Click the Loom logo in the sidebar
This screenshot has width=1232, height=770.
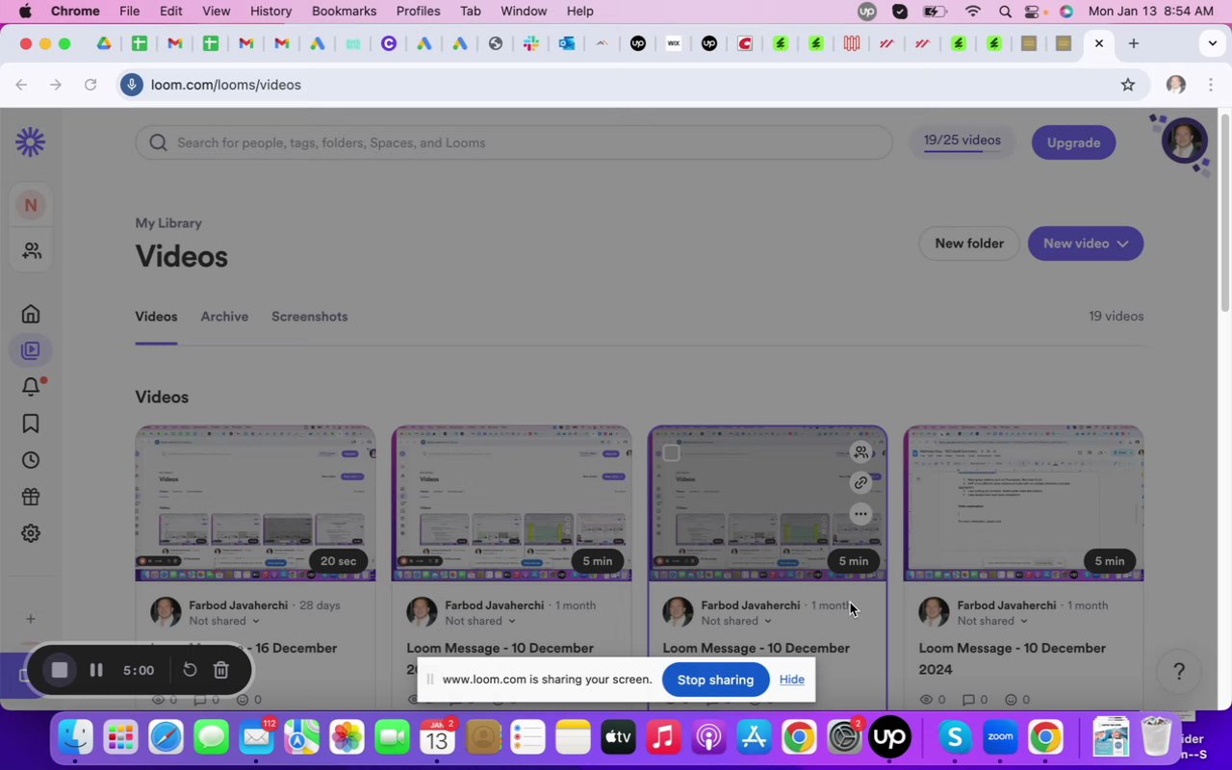pyautogui.click(x=30, y=142)
